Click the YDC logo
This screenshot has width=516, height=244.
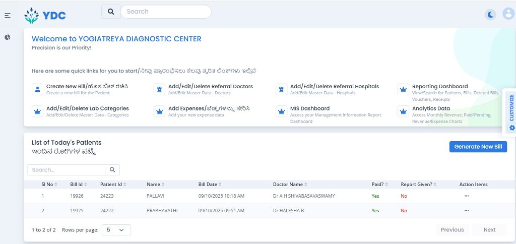[x=45, y=15]
